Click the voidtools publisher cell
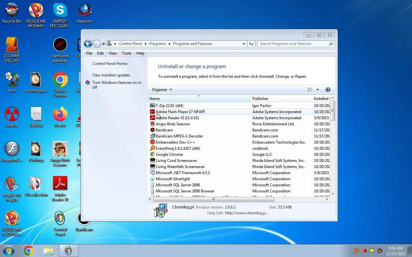Screen dimensions: 412x257 point(260,148)
